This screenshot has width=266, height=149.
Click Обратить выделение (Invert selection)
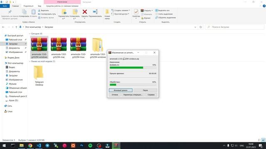(165, 17)
